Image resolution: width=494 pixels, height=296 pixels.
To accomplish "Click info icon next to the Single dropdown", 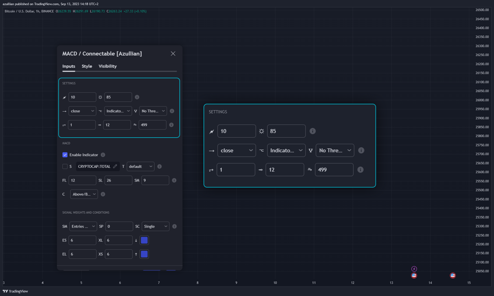I will tap(174, 227).
